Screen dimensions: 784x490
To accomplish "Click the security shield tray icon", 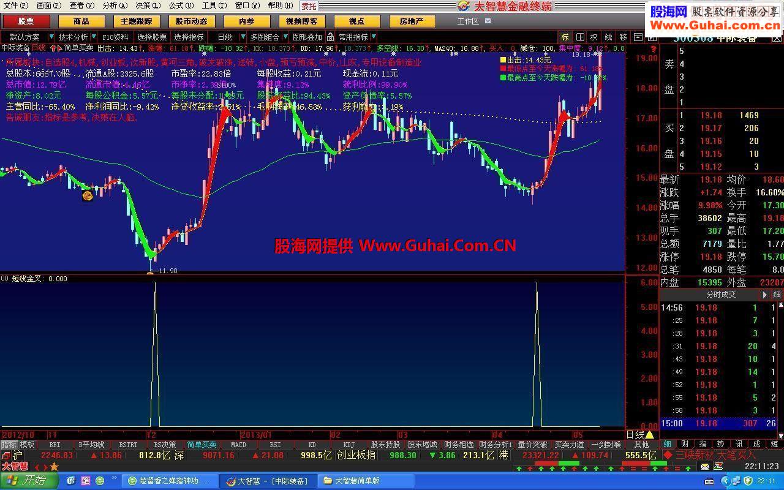I will pyautogui.click(x=748, y=481).
